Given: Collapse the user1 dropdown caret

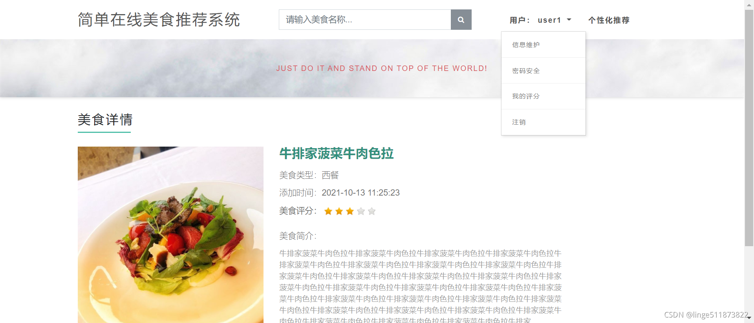Looking at the screenshot, I should [x=569, y=20].
